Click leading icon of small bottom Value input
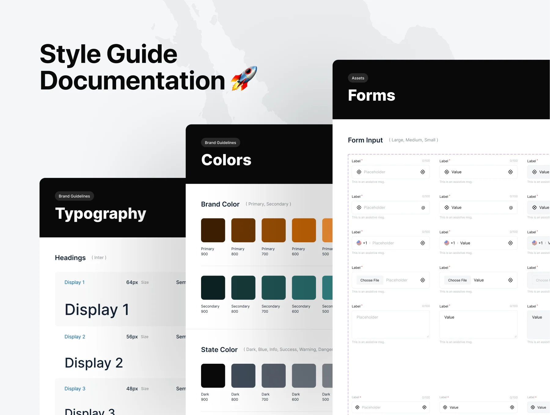This screenshot has width=550, height=415. (445, 407)
